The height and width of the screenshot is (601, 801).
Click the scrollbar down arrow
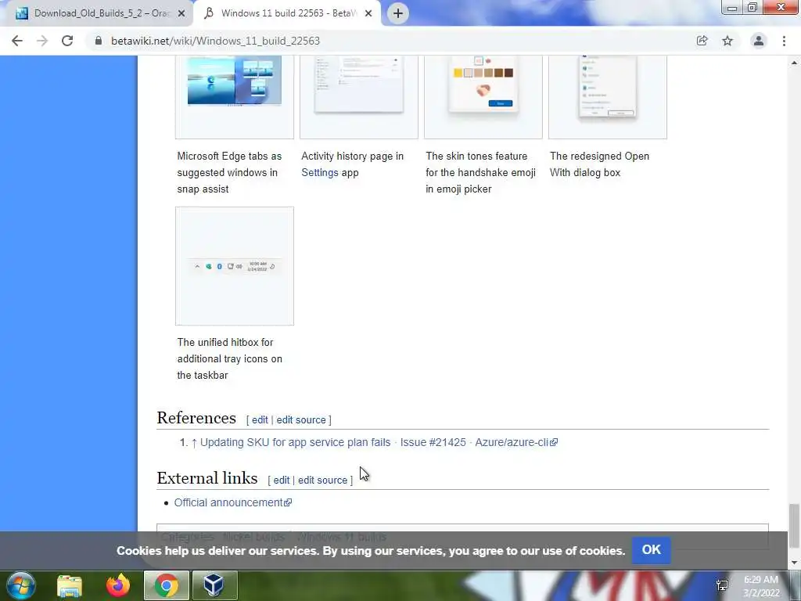[794, 563]
